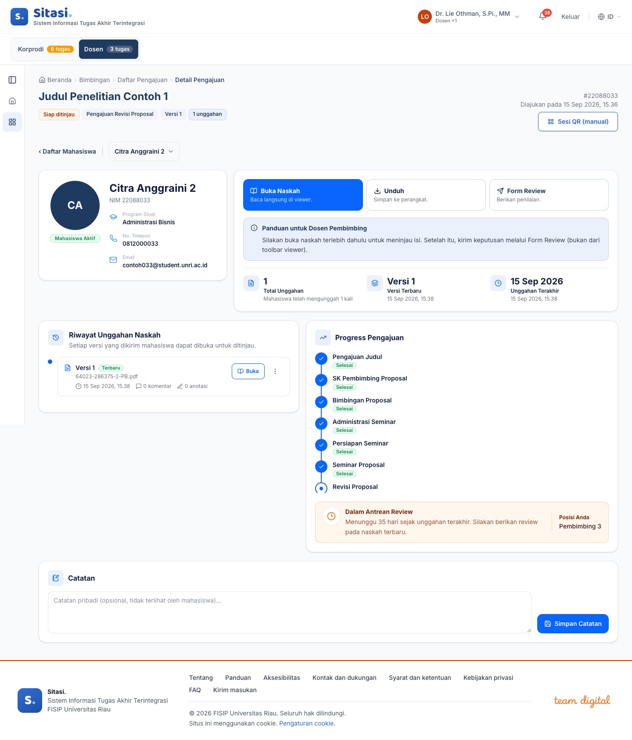Viewport: 632px width, 740px height.
Task: Open Kebijakan privasi footer link
Action: tap(488, 678)
